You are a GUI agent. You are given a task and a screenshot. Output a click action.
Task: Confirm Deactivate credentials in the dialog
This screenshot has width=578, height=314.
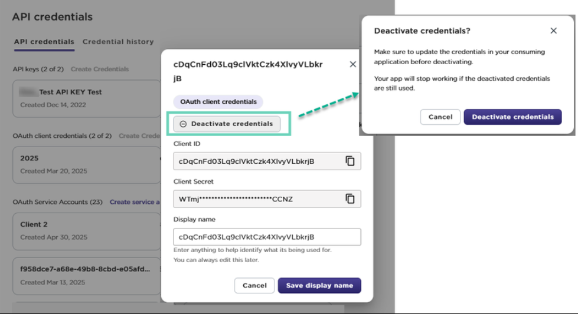pyautogui.click(x=512, y=117)
